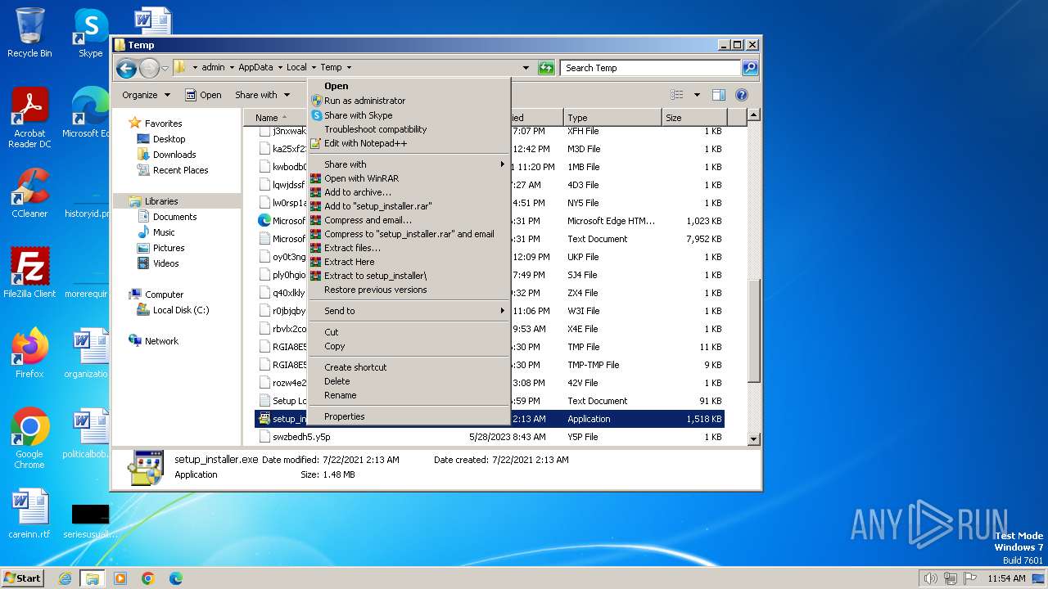Viewport: 1048px width, 589px height.
Task: Select Local Disk (C:) in tree
Action: click(180, 310)
